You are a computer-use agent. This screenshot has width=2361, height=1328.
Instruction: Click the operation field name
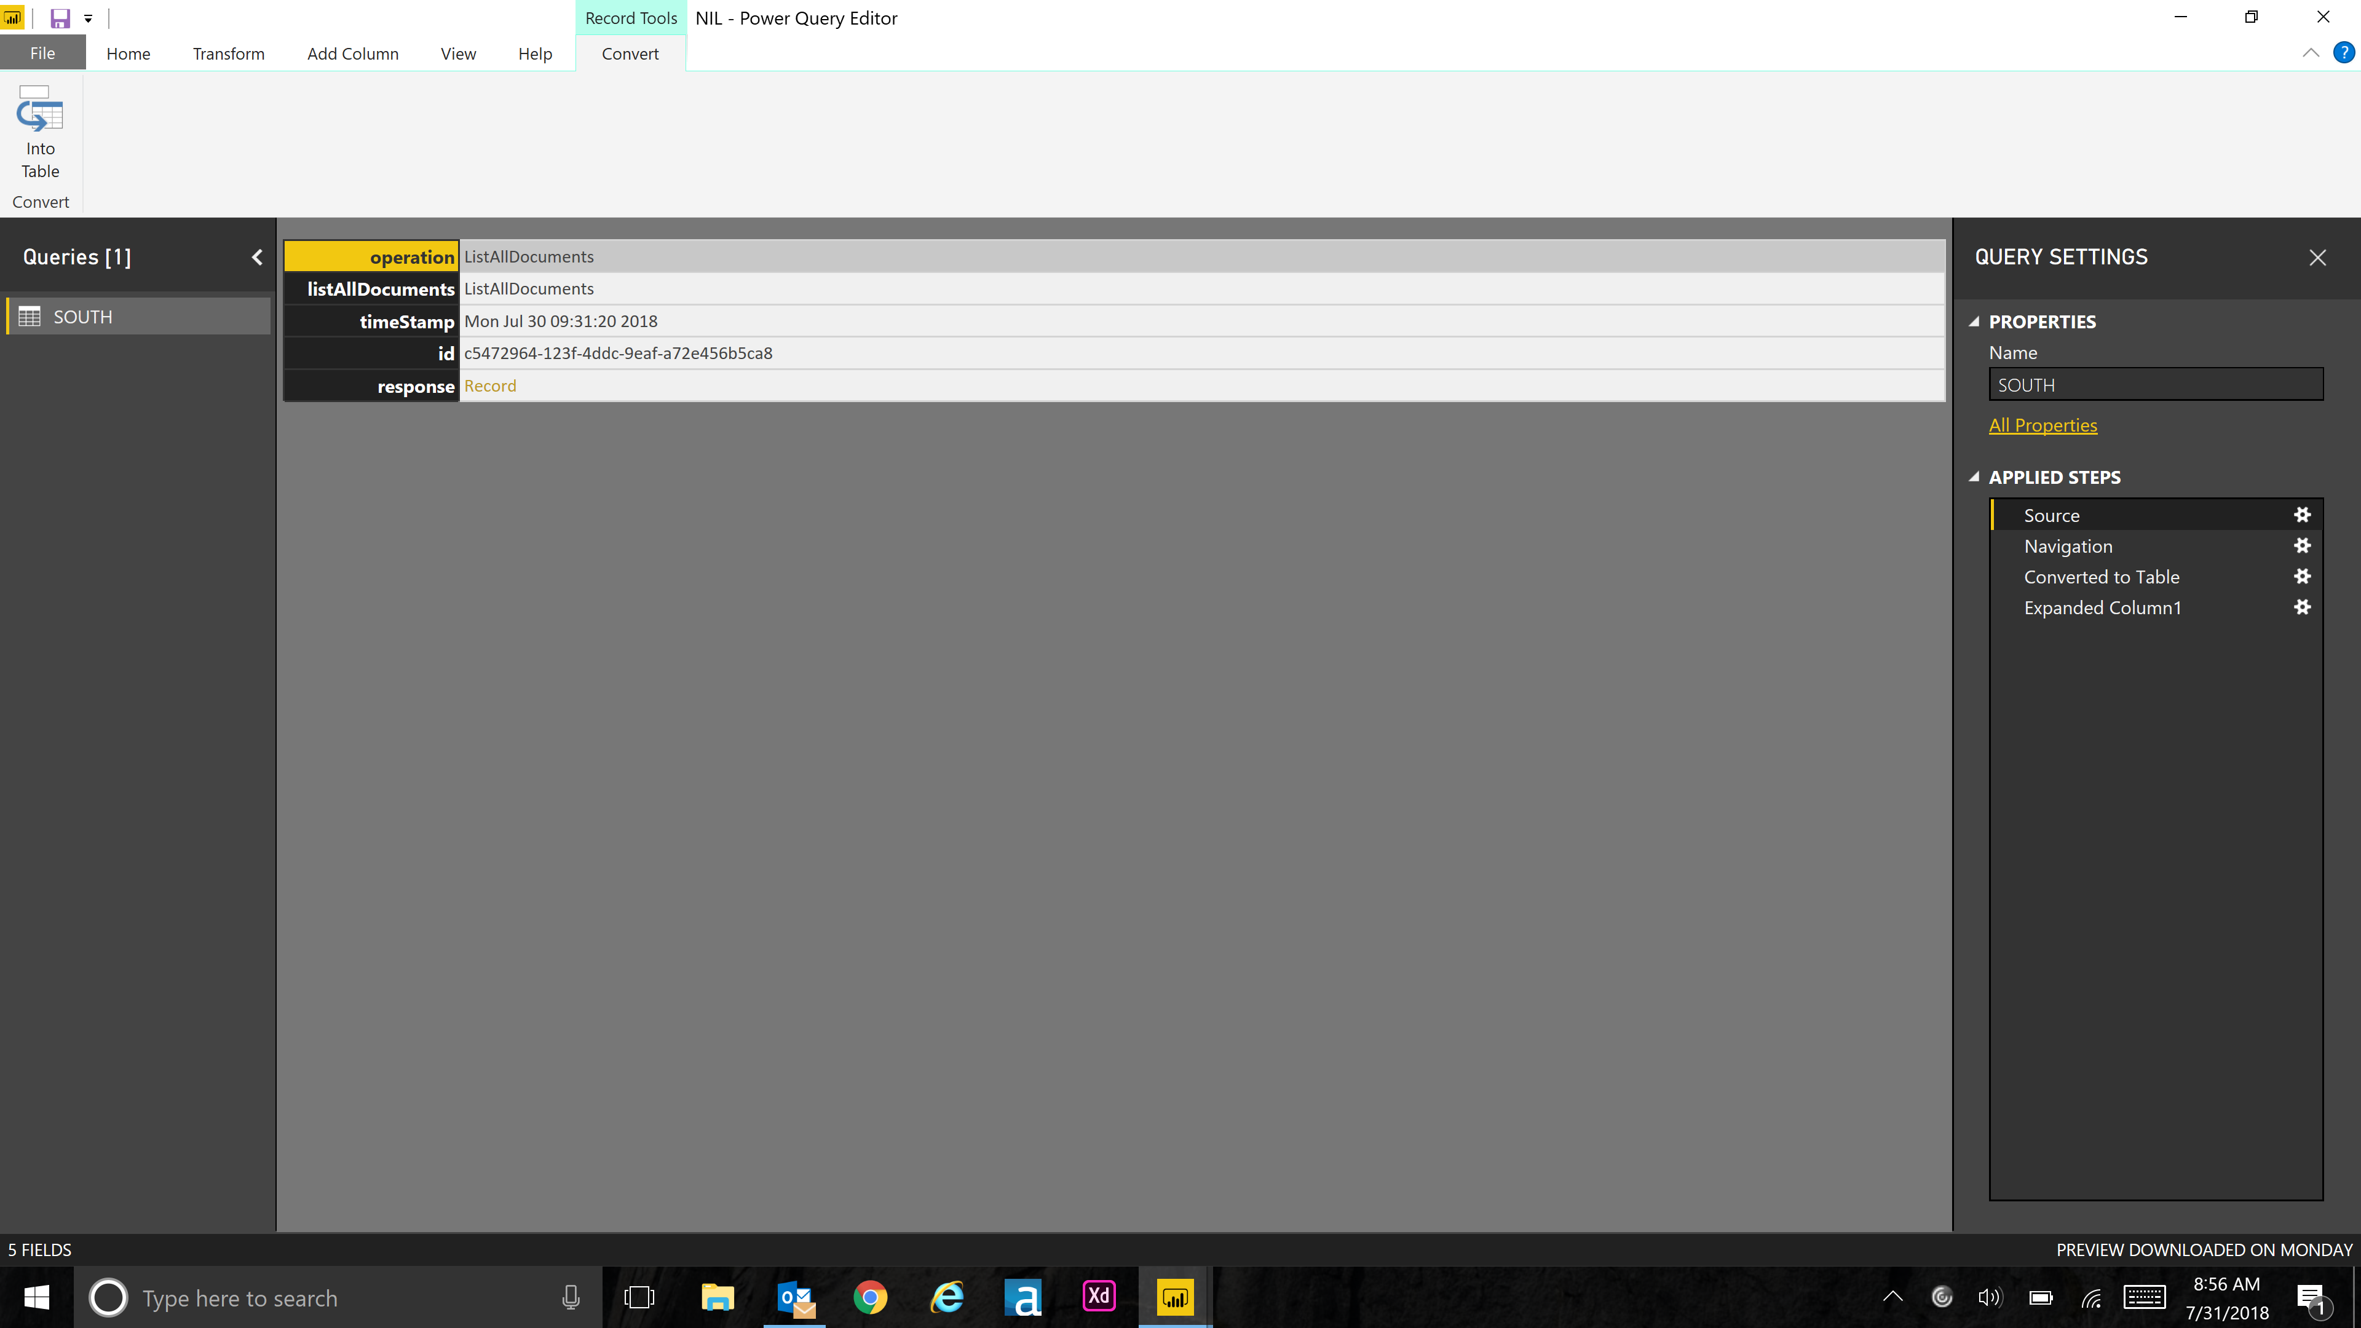pos(371,256)
